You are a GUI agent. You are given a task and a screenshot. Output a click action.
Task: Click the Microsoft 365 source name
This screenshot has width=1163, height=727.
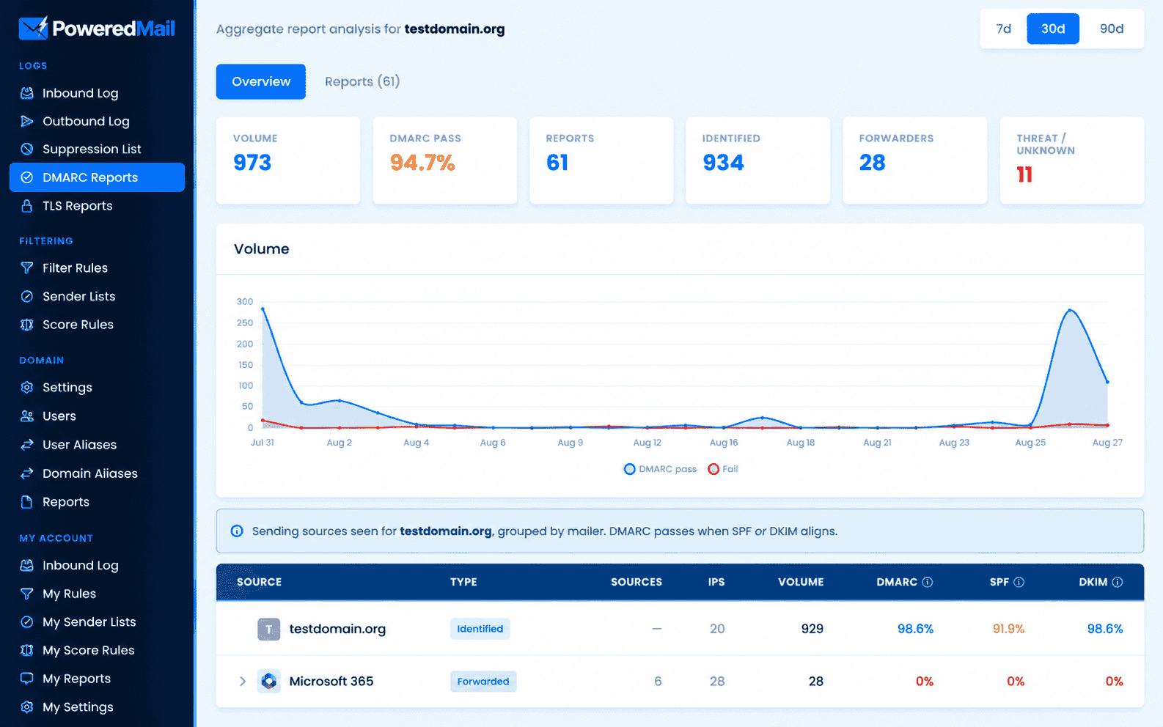(x=331, y=682)
